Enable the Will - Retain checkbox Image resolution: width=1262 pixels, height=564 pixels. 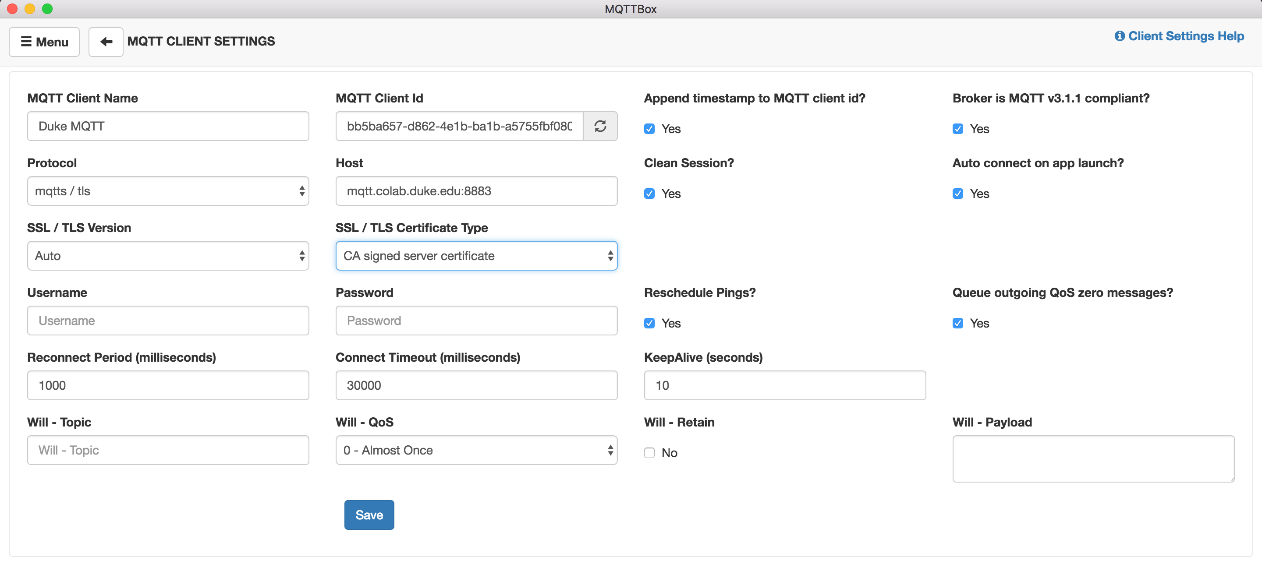[x=649, y=452]
